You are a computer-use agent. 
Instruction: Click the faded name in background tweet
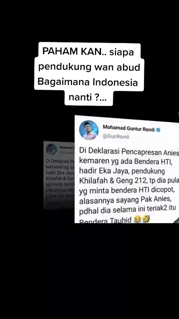coord(67,147)
